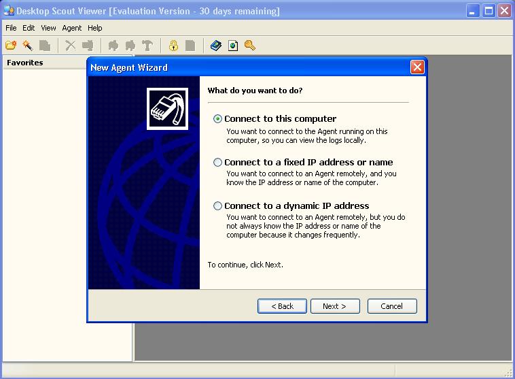
Task: Click the gold key toolbar icon
Action: (x=250, y=45)
